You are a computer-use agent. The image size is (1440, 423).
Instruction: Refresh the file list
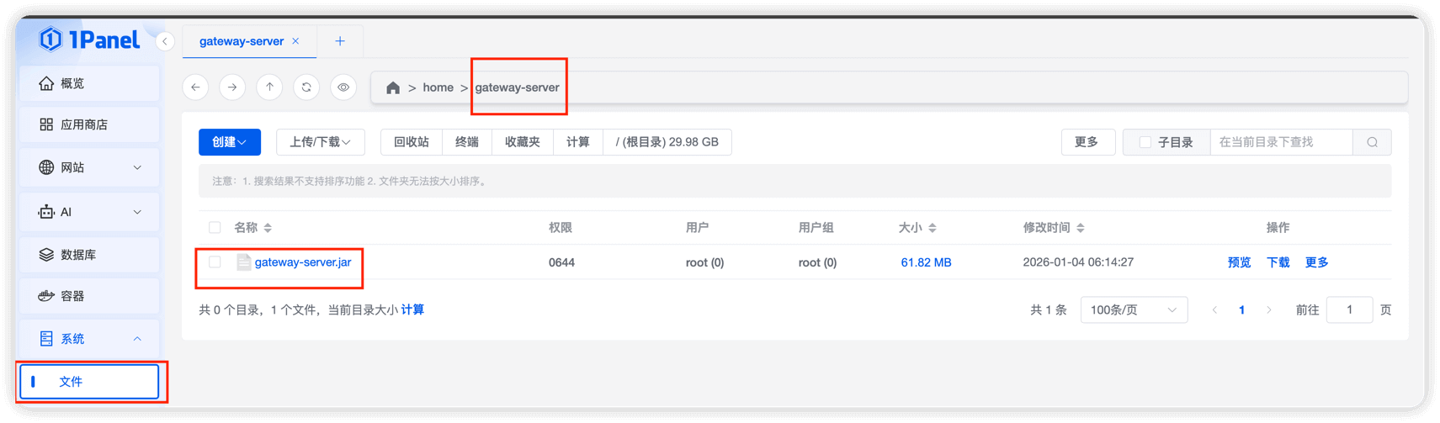tap(306, 87)
